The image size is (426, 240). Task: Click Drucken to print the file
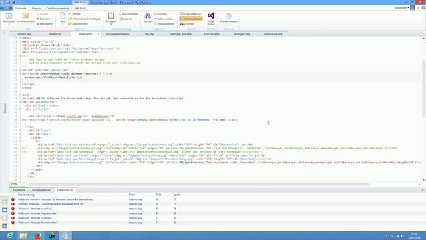187,24
